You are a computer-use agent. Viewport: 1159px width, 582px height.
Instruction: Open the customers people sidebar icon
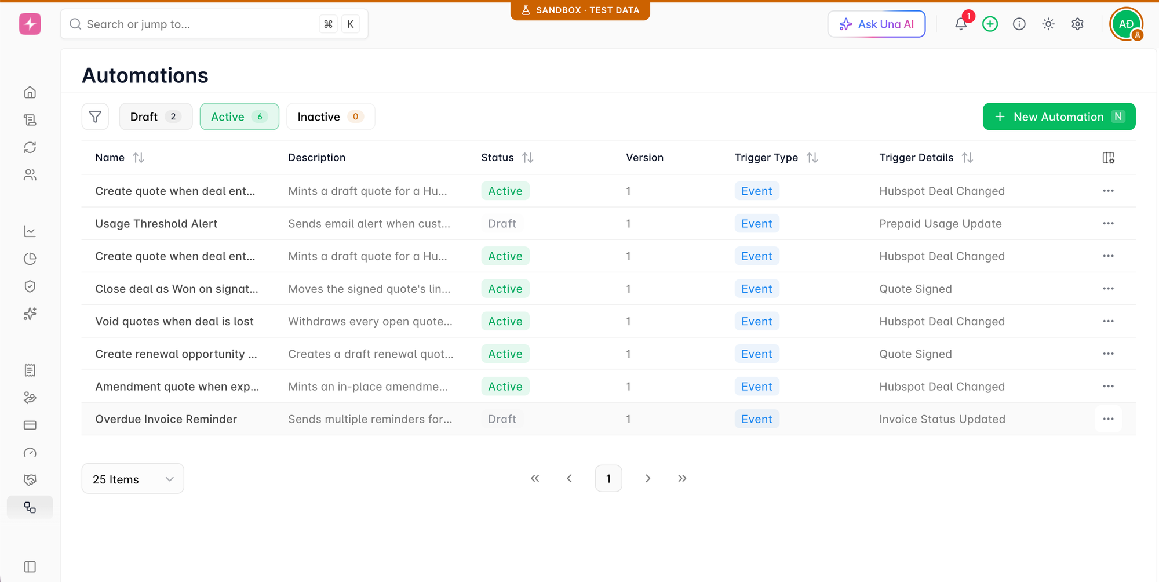[x=30, y=174]
